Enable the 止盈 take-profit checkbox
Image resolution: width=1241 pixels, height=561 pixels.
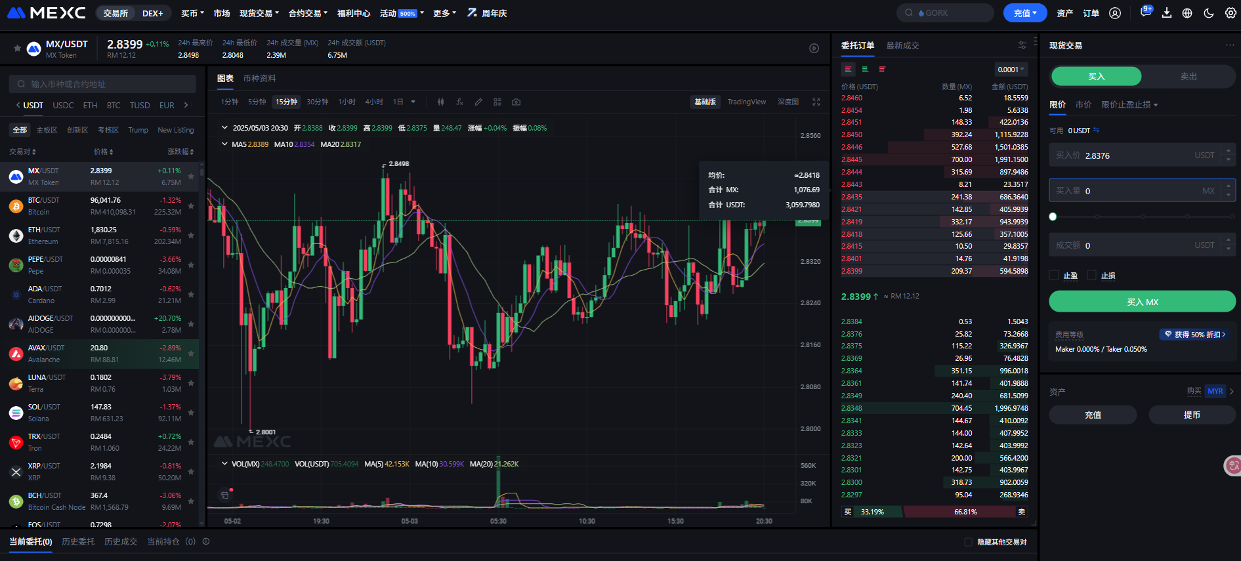point(1054,275)
